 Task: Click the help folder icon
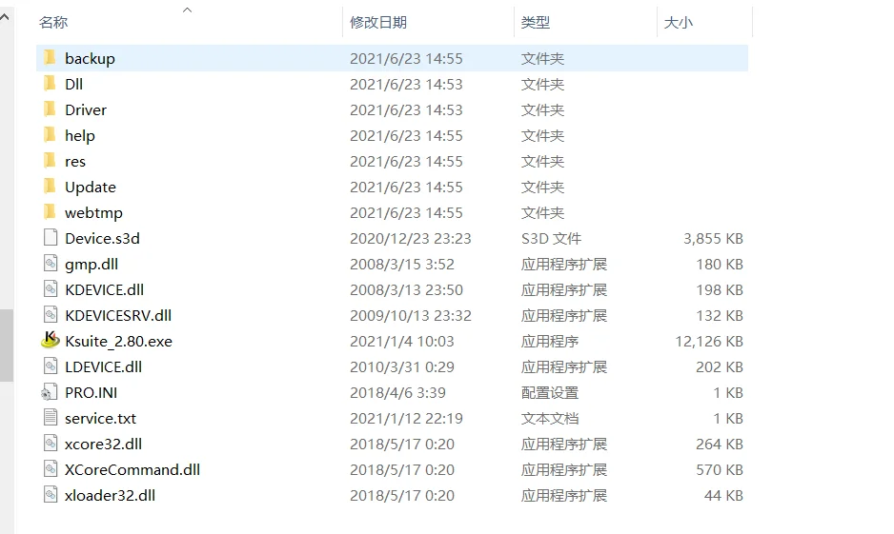pyautogui.click(x=51, y=135)
